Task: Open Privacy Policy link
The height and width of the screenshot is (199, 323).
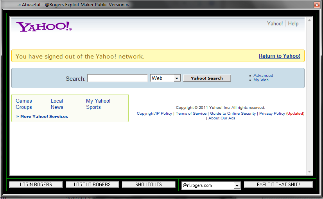Action: click(x=272, y=113)
